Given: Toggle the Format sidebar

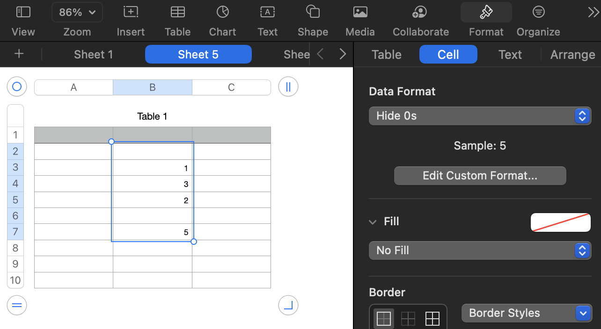Looking at the screenshot, I should coord(486,13).
